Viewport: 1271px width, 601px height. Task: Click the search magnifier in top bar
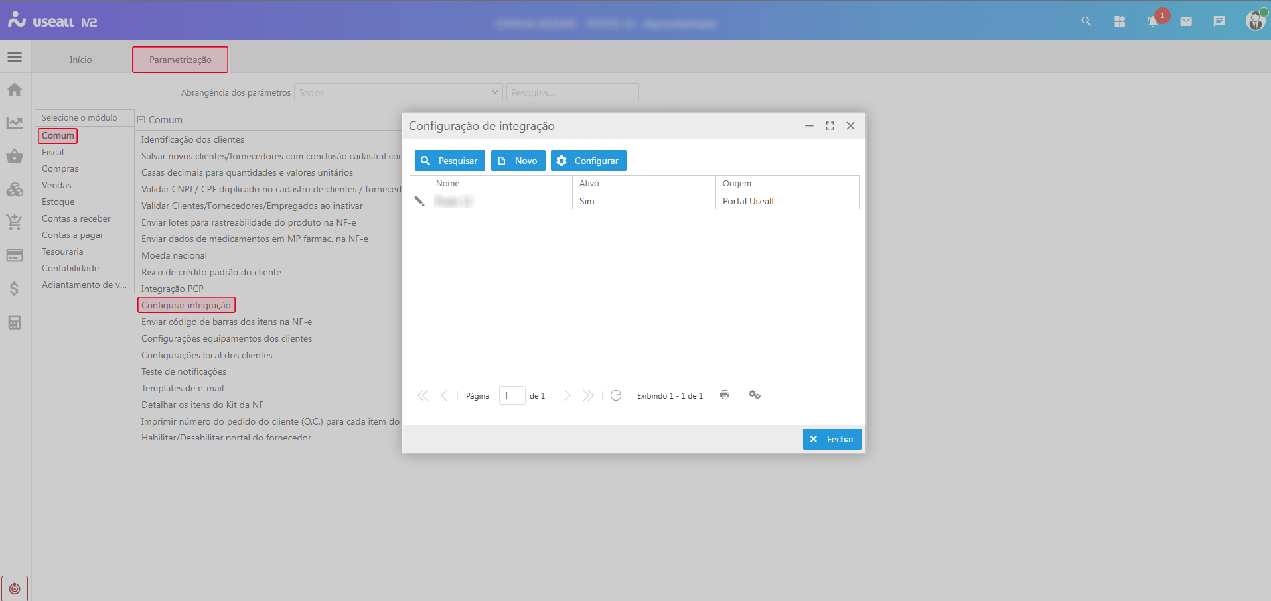(1086, 21)
